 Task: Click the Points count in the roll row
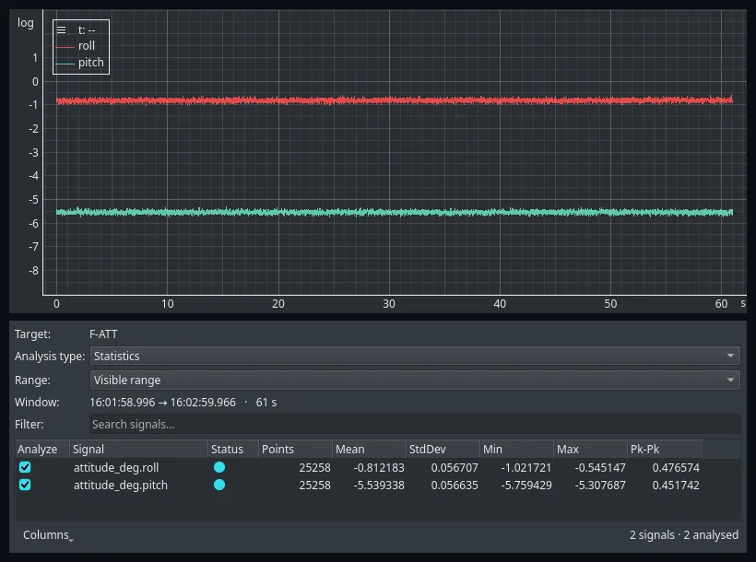314,467
